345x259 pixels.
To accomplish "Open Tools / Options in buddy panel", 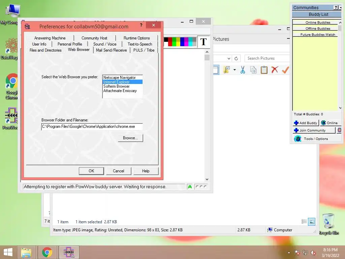I will click(x=316, y=139).
